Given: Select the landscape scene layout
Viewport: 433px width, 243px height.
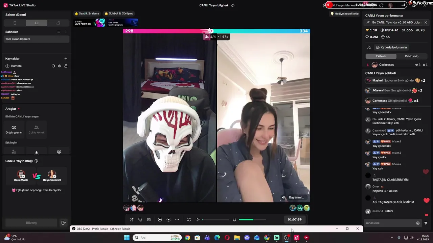Looking at the screenshot, I should [x=37, y=23].
